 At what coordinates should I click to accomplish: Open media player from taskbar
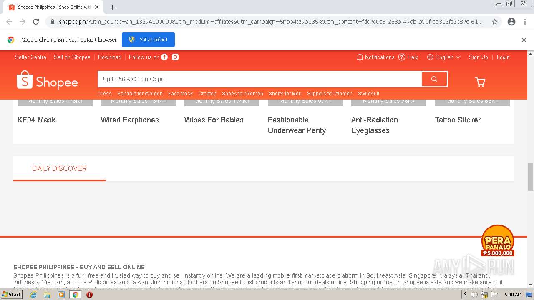(61, 295)
